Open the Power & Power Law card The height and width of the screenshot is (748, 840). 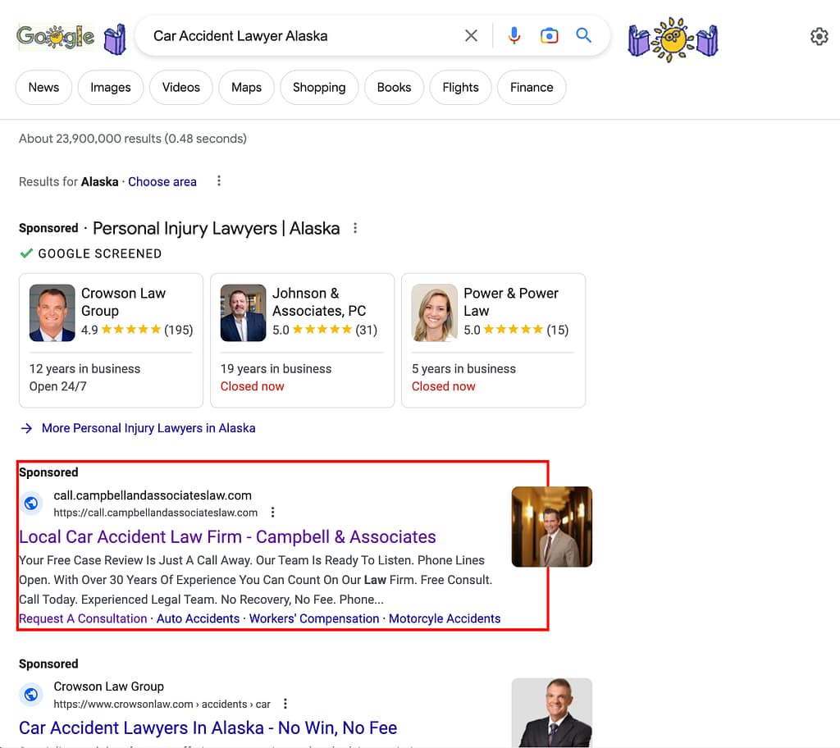pyautogui.click(x=493, y=340)
